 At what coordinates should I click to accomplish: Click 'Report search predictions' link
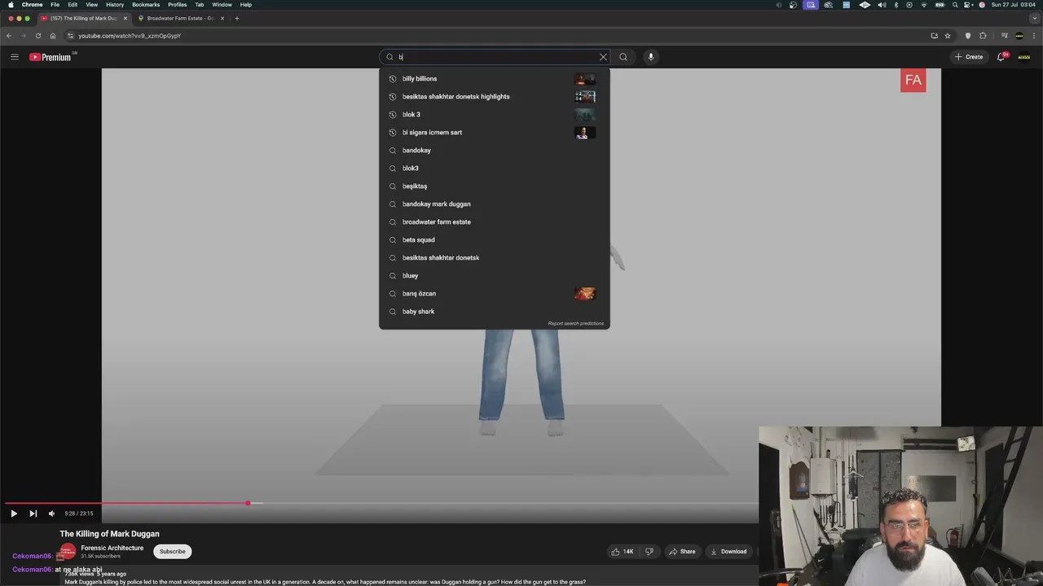[x=576, y=323]
